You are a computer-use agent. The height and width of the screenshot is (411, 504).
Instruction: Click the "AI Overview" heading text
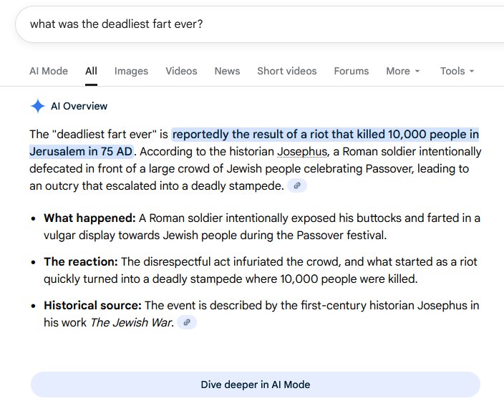pyautogui.click(x=79, y=106)
